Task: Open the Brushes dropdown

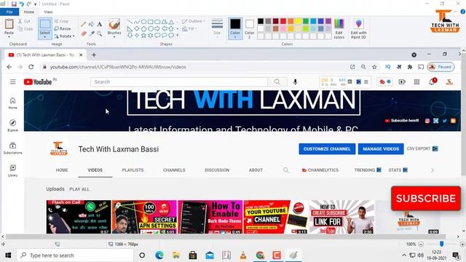Action: pyautogui.click(x=114, y=37)
